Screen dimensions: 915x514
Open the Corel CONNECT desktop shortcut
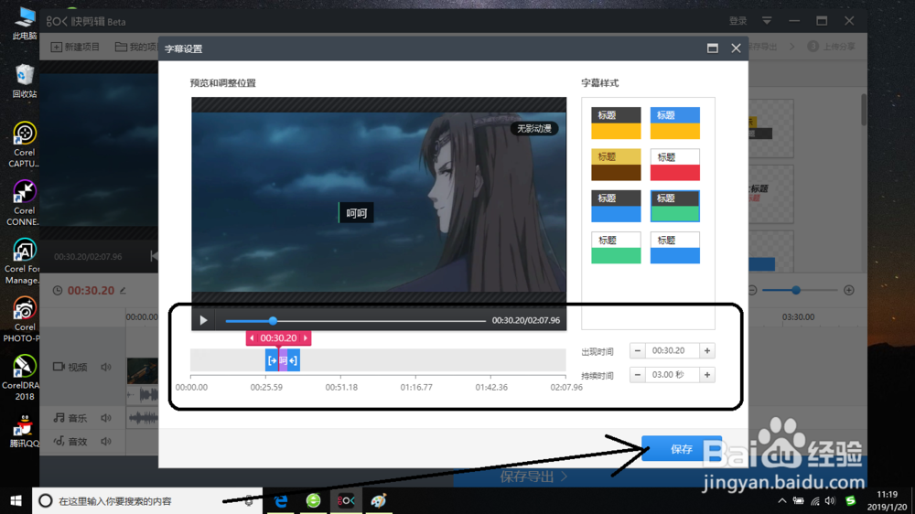25,203
